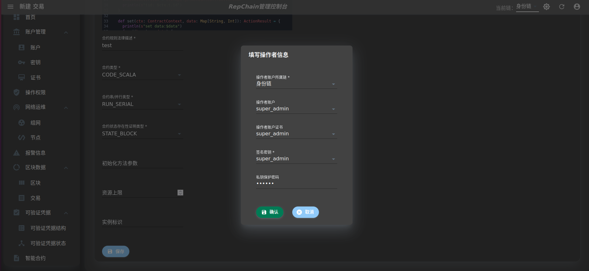Open 账户 page in sidebar
Viewport: 589px width, 271px height.
(35, 47)
